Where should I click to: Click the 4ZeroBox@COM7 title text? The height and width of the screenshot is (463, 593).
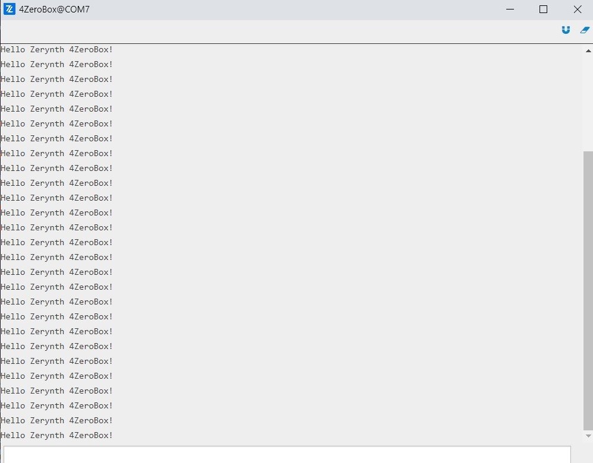tap(55, 9)
